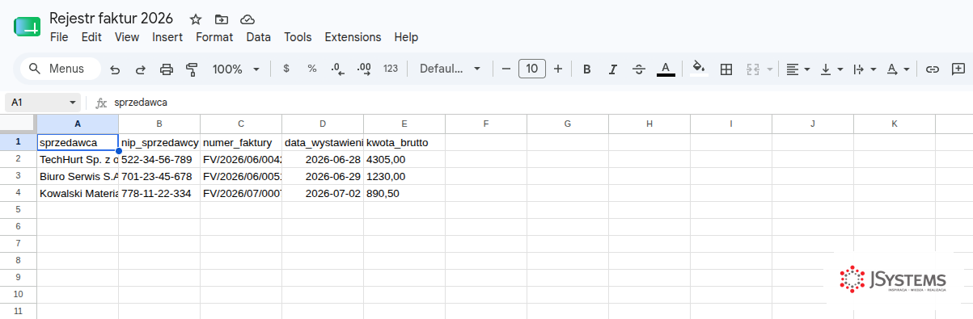Open the 123 number formats menu

pyautogui.click(x=391, y=69)
